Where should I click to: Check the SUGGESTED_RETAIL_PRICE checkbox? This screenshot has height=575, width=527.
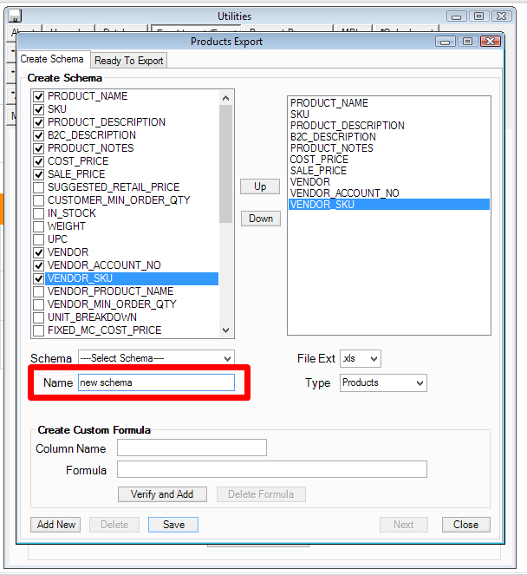click(x=38, y=187)
